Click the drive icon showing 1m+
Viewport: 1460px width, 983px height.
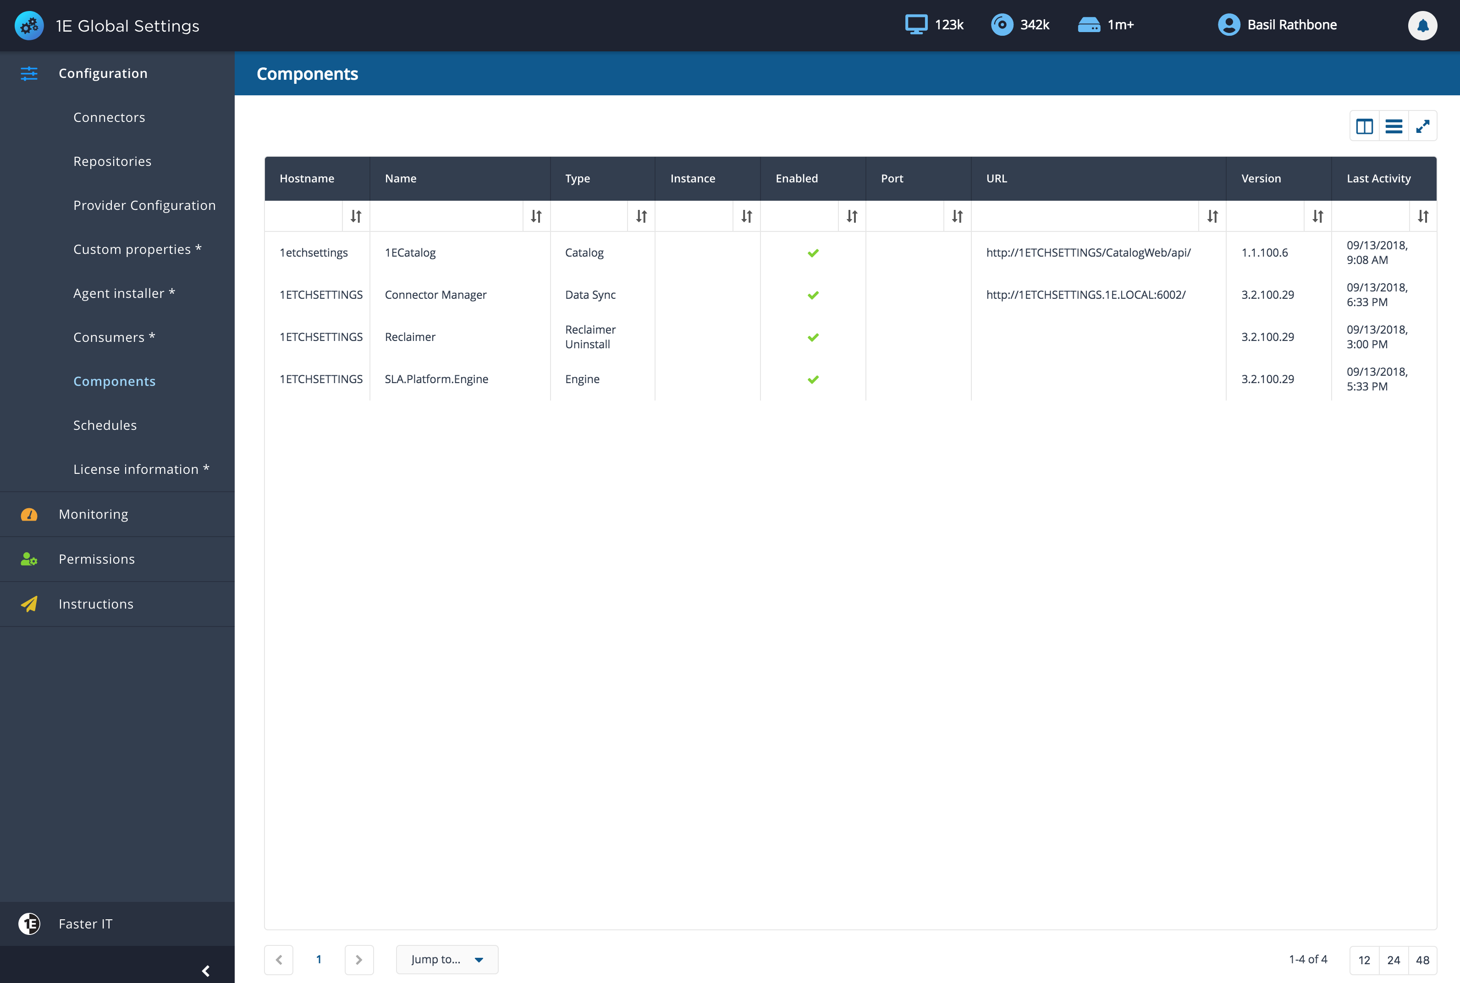[x=1089, y=24]
